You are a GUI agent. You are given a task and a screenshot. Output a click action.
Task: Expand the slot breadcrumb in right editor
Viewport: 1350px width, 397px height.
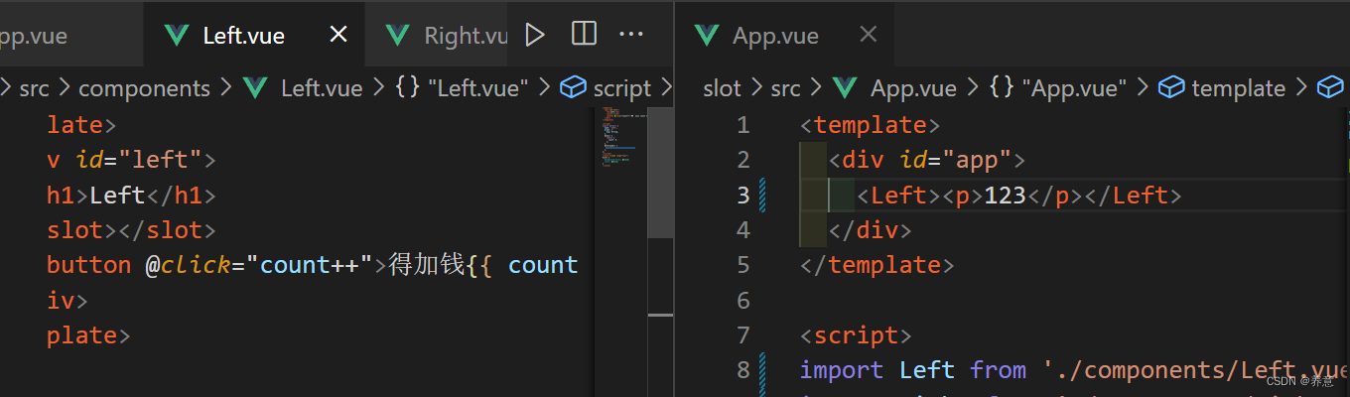(x=722, y=88)
